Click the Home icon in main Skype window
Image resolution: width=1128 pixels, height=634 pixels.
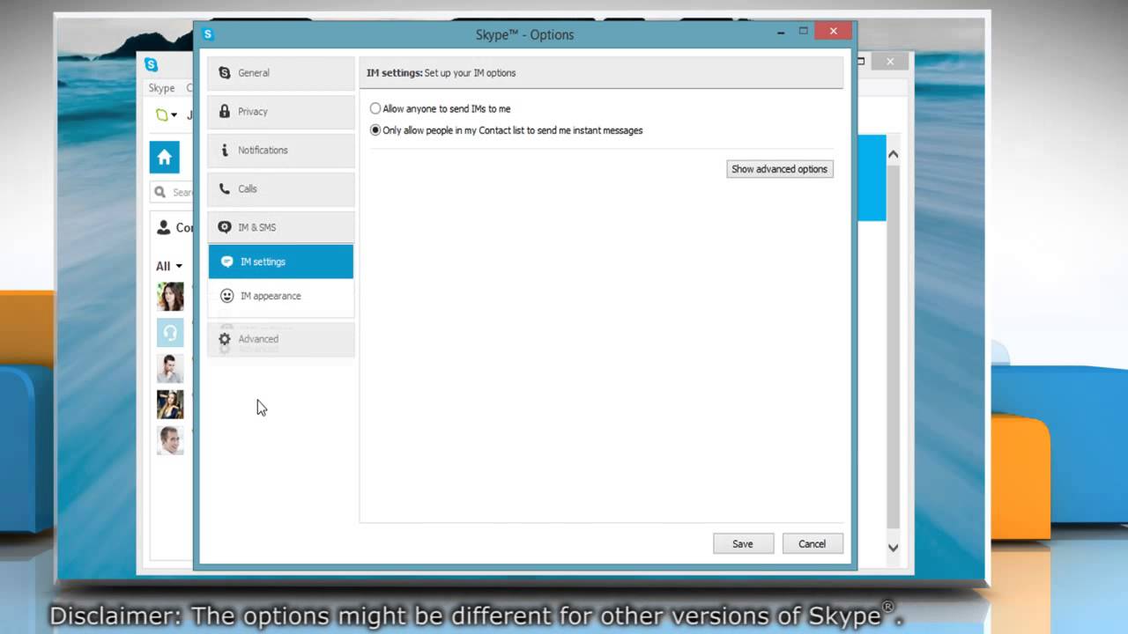tap(165, 158)
